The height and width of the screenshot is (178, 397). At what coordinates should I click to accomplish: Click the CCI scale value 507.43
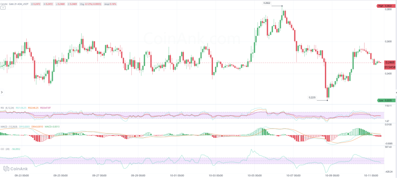388,147
